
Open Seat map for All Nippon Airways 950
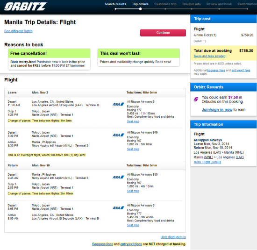pyautogui.click(x=133, y=191)
